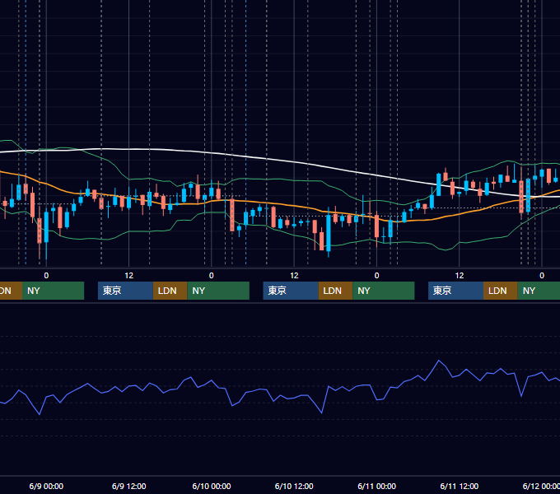Click the 6/10 00:00 date label
Viewport: 560px width, 494px height.
[x=212, y=486]
